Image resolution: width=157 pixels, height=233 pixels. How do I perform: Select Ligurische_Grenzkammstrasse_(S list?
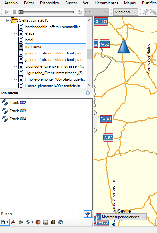55,73
